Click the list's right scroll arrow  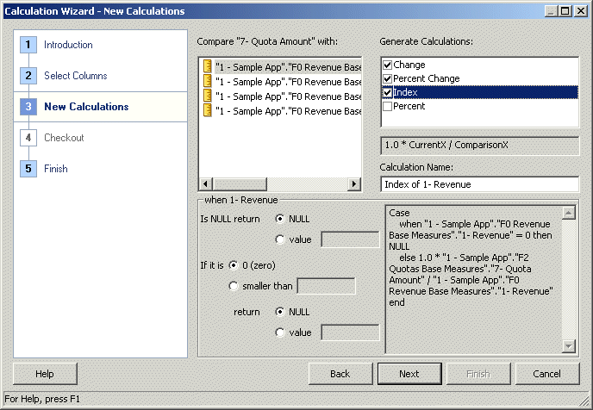[354, 184]
